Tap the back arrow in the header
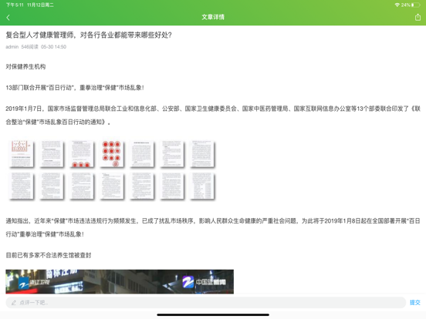Image resolution: width=426 pixels, height=319 pixels. click(x=8, y=18)
